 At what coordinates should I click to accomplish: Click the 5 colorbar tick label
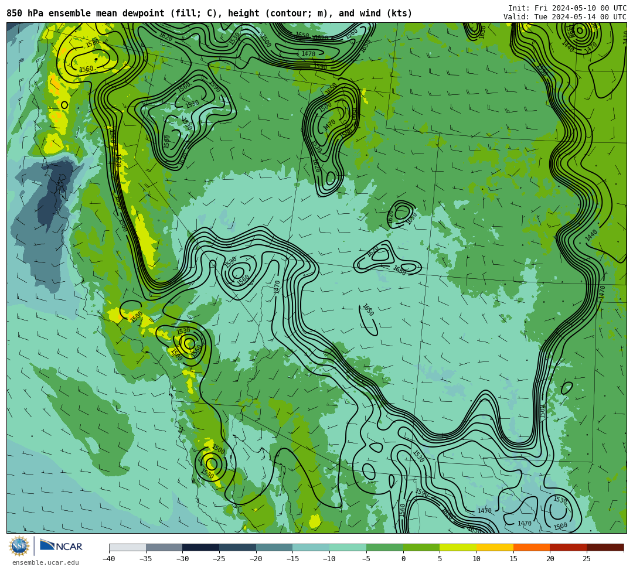(x=440, y=559)
